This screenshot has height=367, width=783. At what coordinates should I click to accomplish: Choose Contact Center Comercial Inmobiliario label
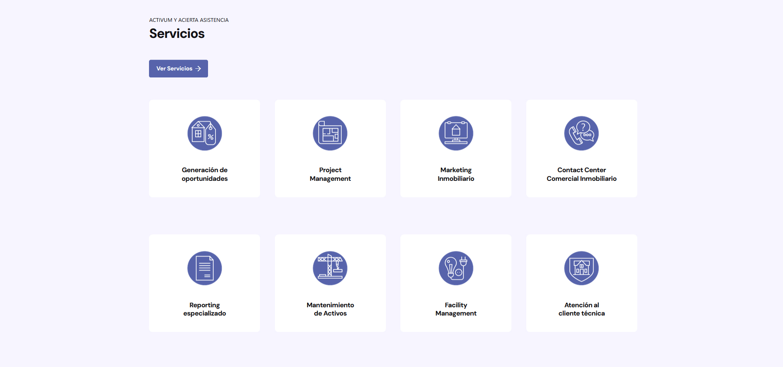pyautogui.click(x=581, y=174)
